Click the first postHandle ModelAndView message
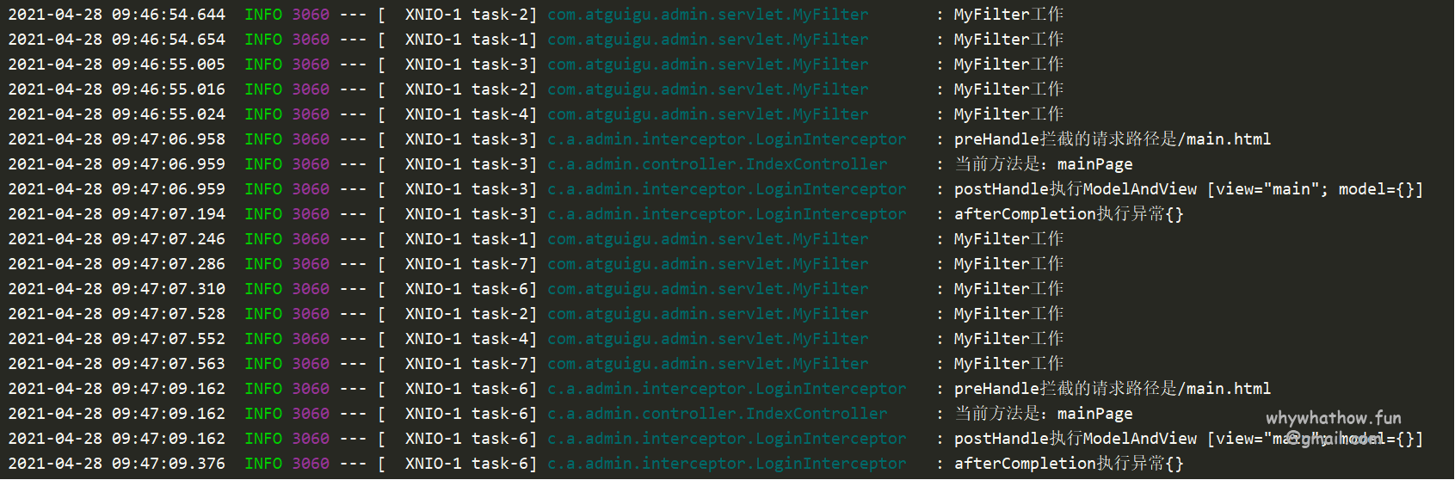The image size is (1455, 480). click(1187, 189)
